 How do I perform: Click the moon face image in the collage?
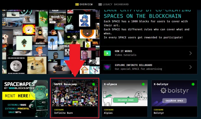click(16, 66)
